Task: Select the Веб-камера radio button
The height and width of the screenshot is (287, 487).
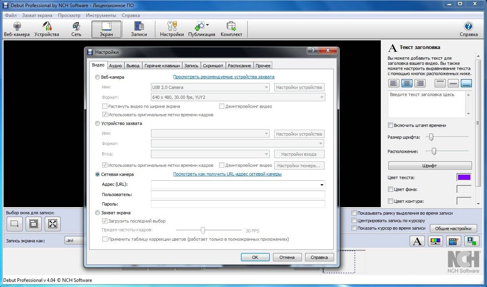Action: point(97,77)
